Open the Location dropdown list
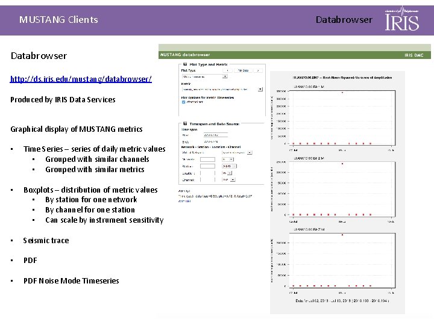This screenshot has height=325, width=434. tap(227, 173)
